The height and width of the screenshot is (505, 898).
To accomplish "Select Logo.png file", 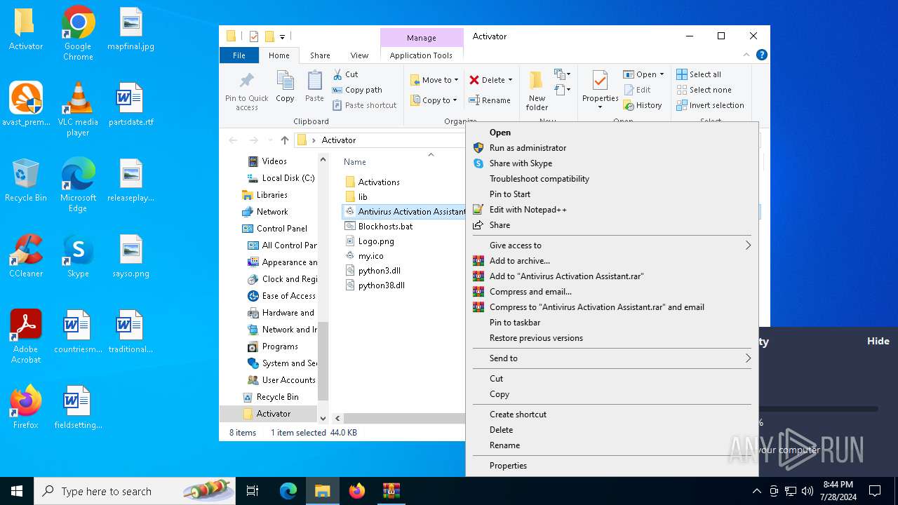I will point(376,241).
